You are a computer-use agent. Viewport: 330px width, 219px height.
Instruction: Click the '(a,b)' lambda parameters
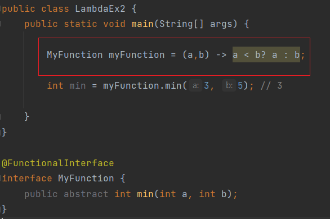pos(195,55)
